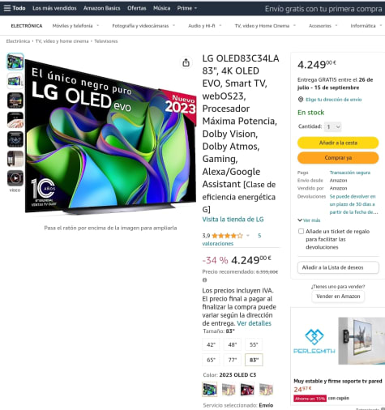Screen dimensions: 385x410
Task: Open the Prime dropdown menu
Action: pyautogui.click(x=187, y=8)
